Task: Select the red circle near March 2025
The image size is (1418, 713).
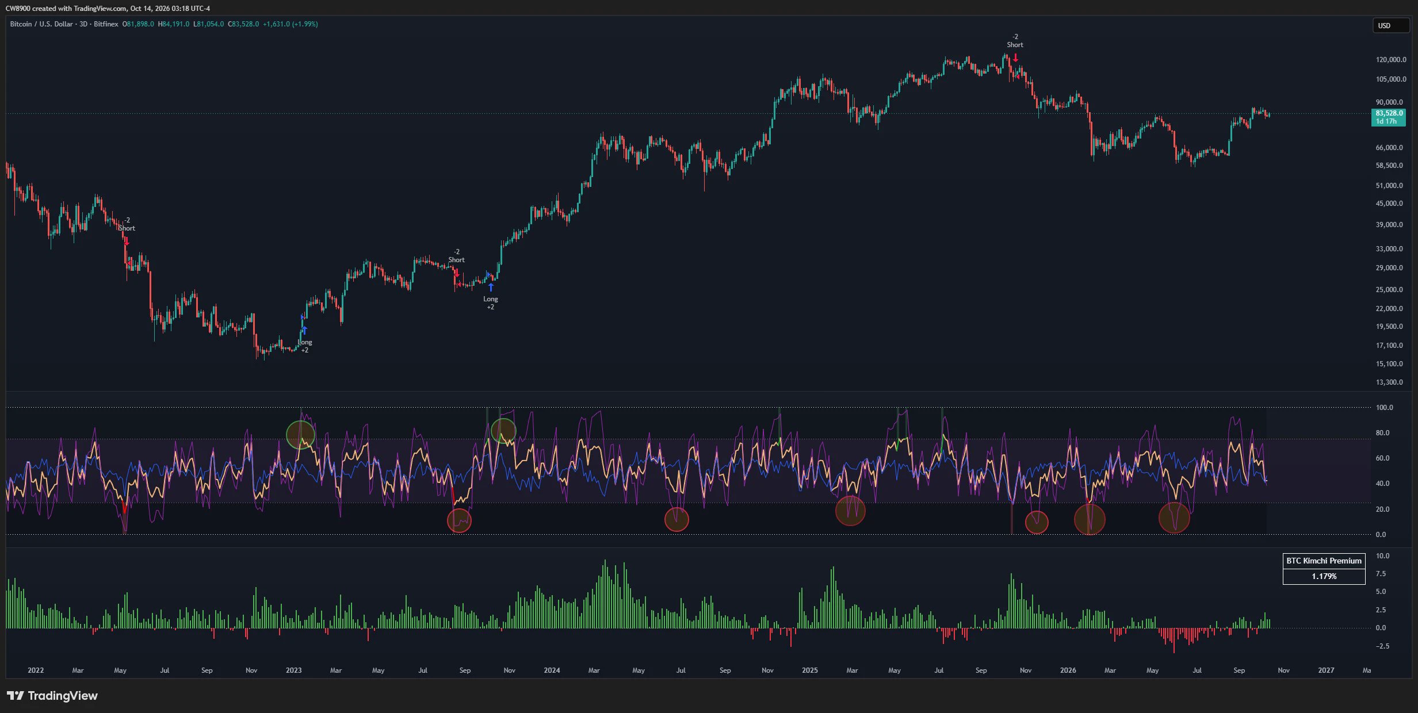Action: pos(850,511)
